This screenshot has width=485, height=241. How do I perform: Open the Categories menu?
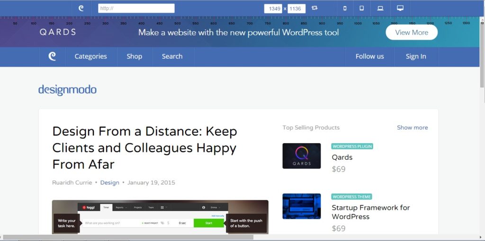click(90, 57)
